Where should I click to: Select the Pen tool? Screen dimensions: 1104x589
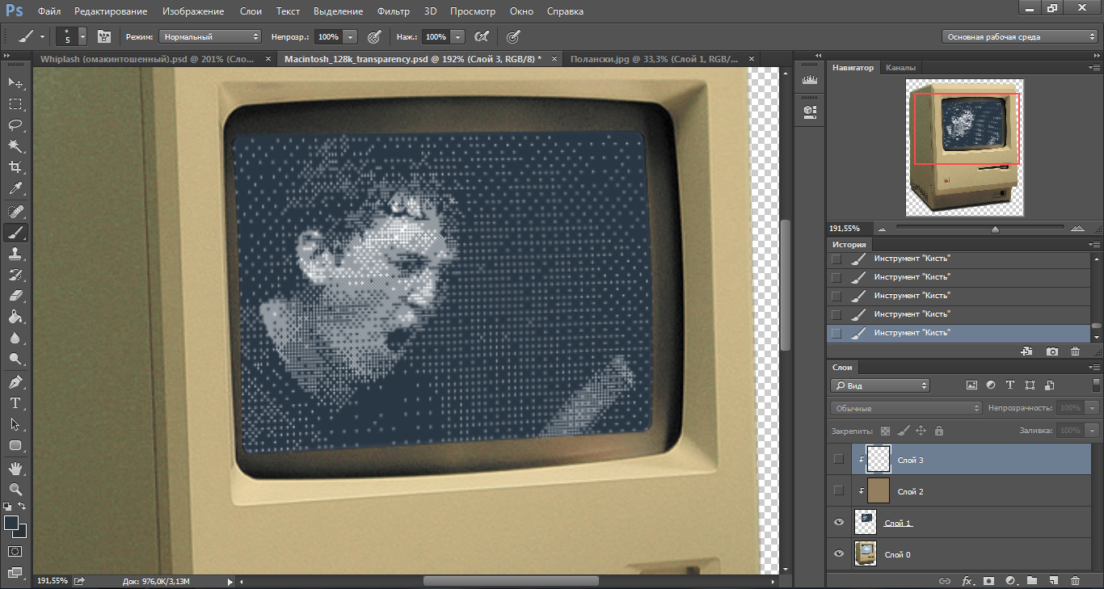(x=15, y=382)
